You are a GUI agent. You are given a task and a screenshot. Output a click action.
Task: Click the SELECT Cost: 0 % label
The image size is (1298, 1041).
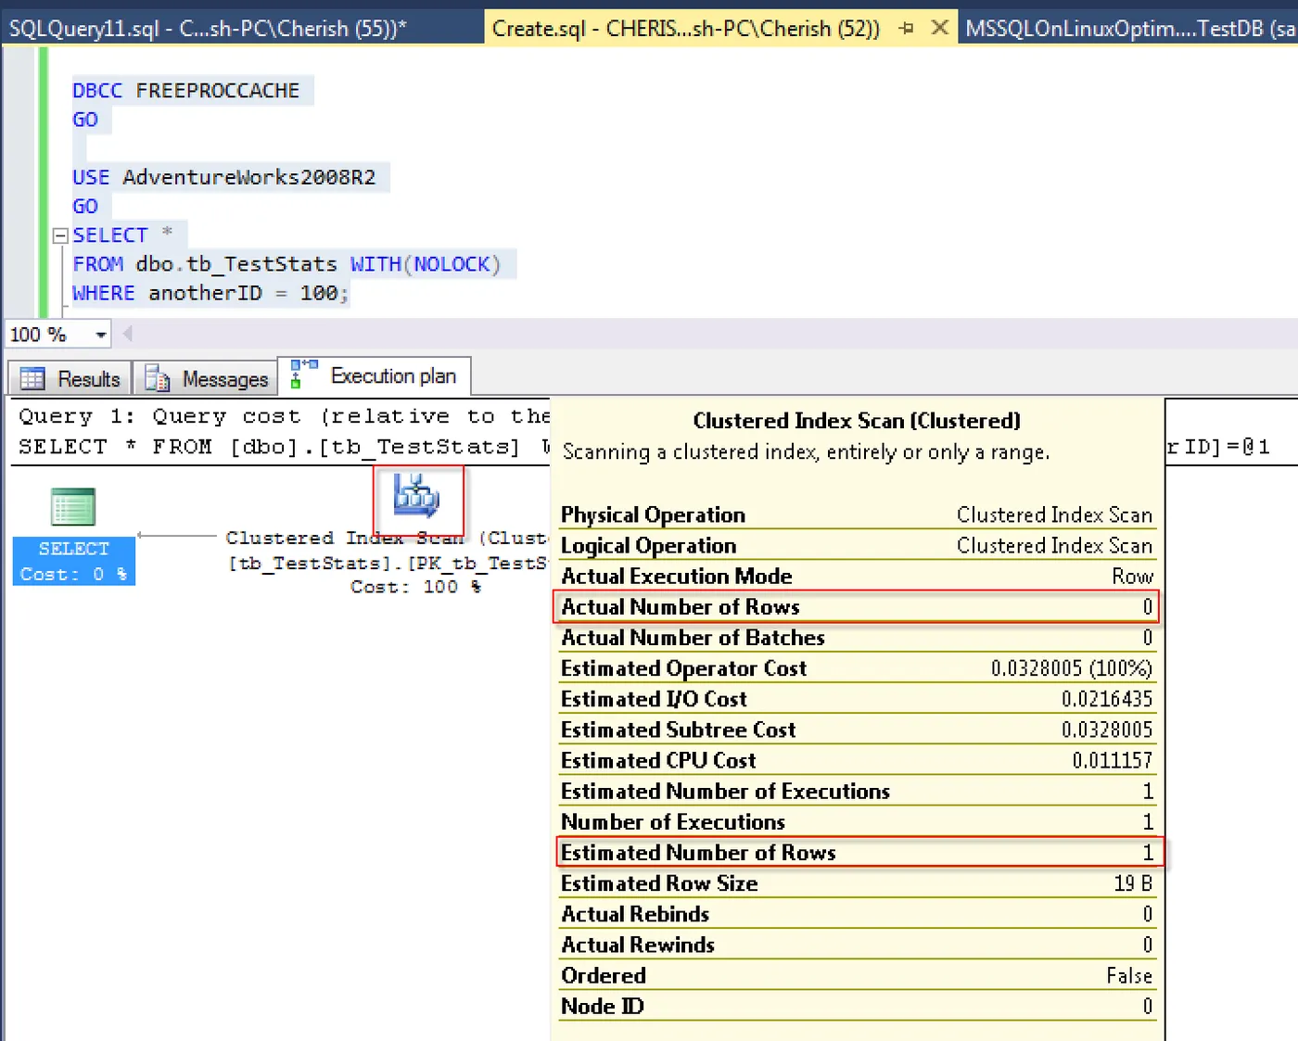[74, 562]
